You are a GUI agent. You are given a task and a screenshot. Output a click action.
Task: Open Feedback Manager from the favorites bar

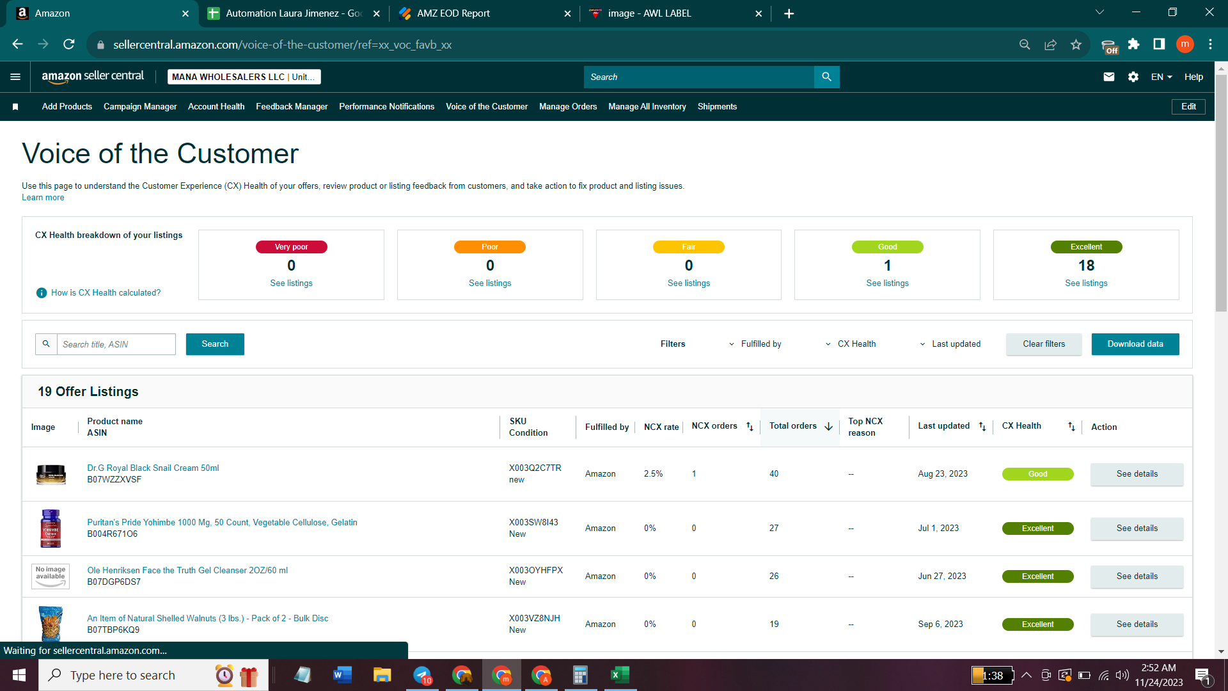pyautogui.click(x=292, y=107)
